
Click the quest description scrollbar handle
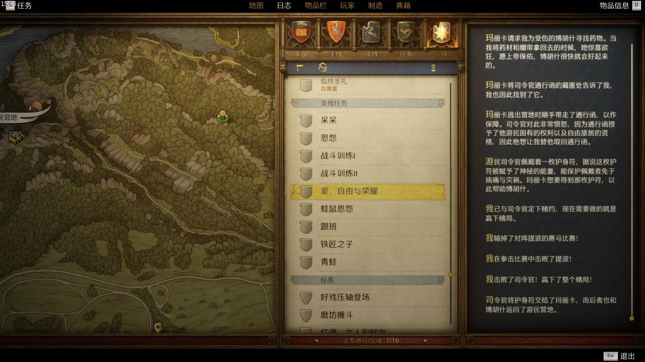tap(632, 319)
